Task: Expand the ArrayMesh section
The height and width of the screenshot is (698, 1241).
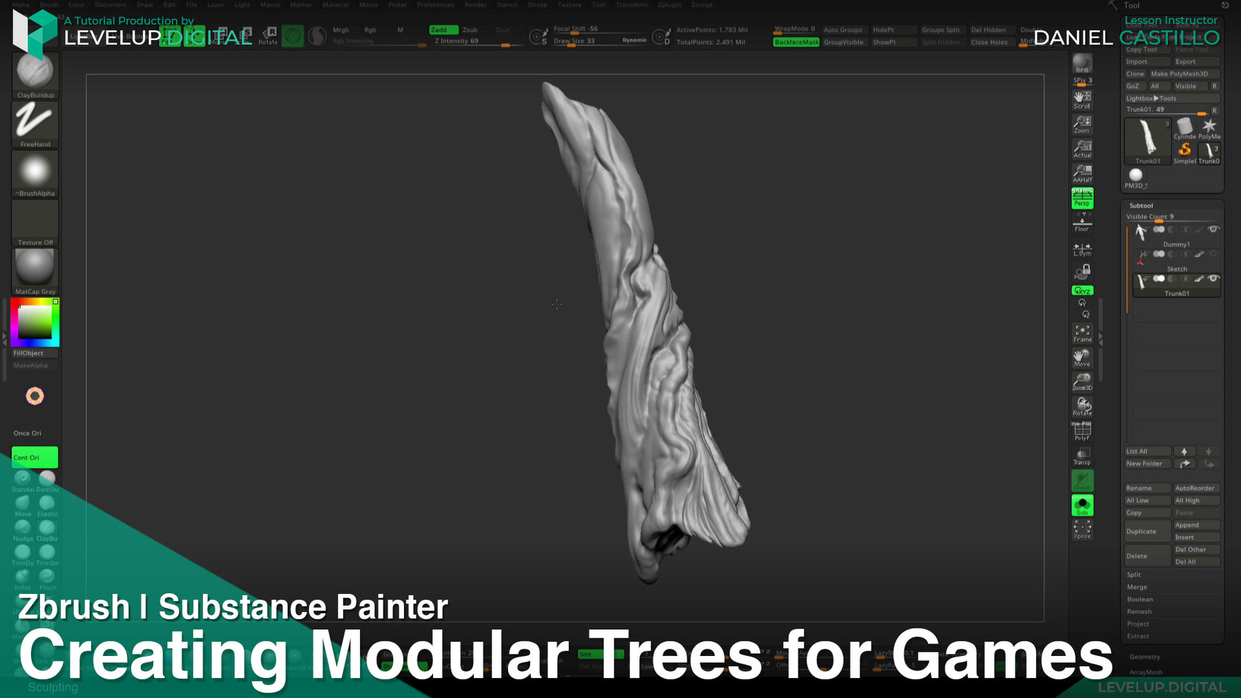Action: [x=1147, y=671]
